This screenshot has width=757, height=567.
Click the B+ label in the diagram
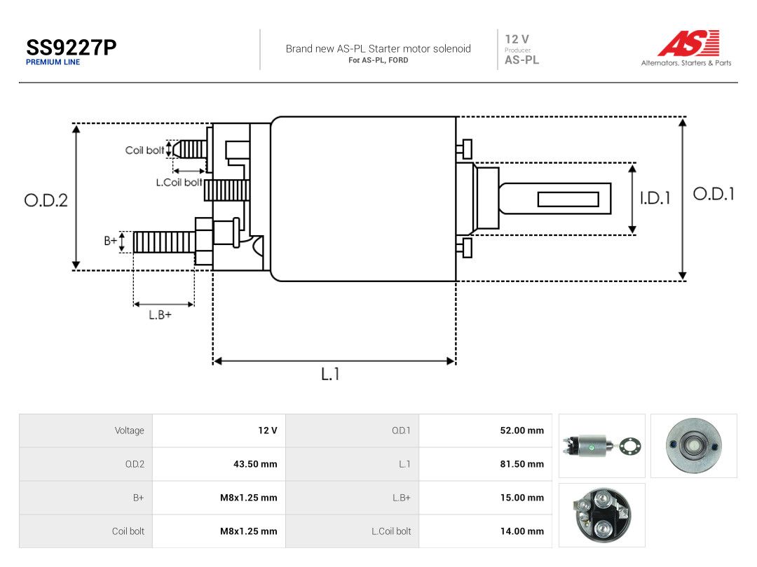111,241
